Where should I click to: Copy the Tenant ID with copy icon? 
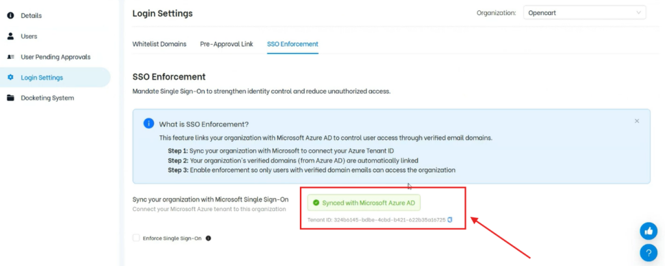tap(450, 220)
